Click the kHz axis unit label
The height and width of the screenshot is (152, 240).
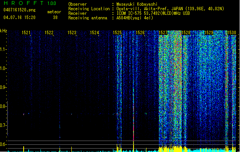click(x=3, y=31)
